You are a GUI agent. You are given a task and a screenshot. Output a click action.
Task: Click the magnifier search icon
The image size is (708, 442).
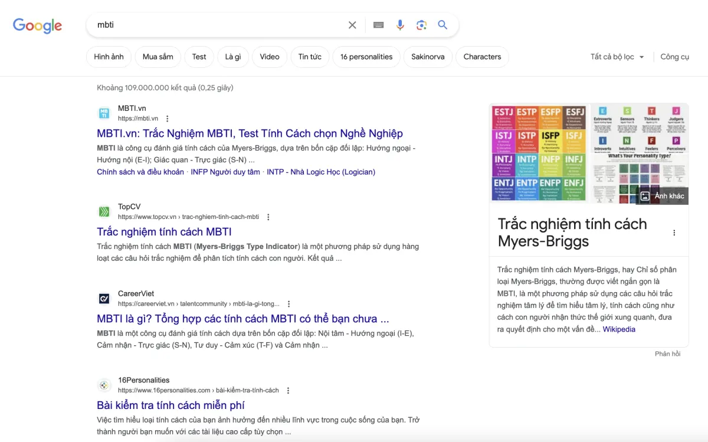tap(442, 25)
